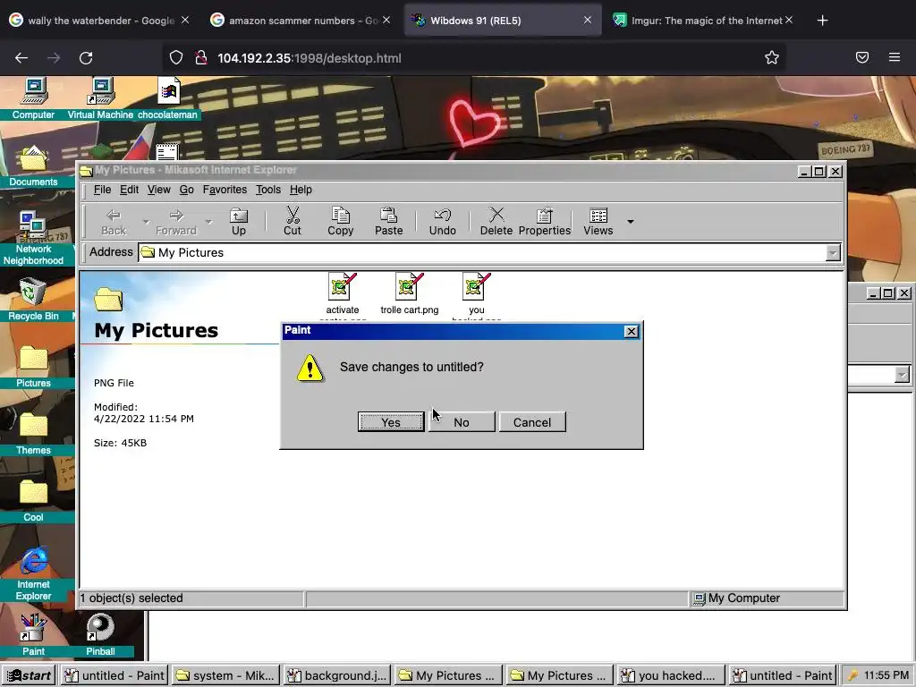Viewport: 916px width, 687px height.
Task: Switch to wally the waterbender browser tab
Action: click(99, 21)
